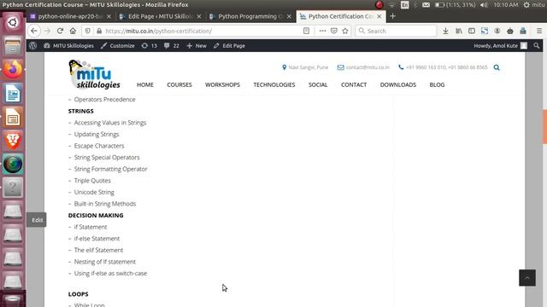
Task: Click New in WordPress admin bar
Action: coord(197,45)
